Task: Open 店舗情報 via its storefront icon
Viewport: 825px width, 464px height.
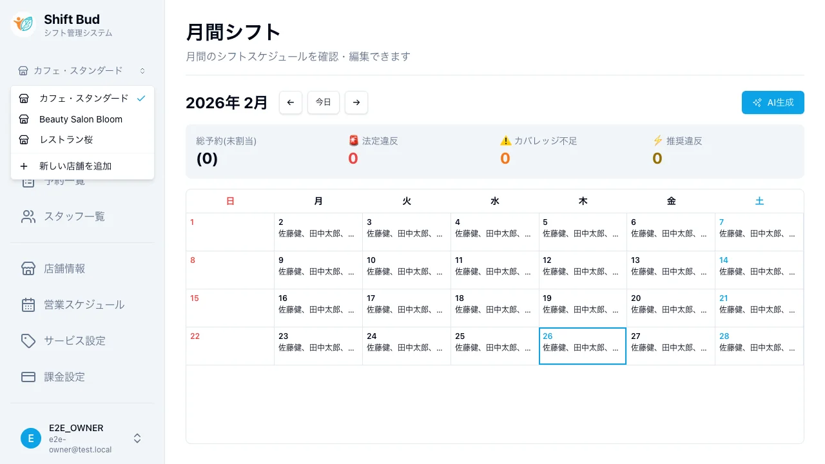Action: 28,269
